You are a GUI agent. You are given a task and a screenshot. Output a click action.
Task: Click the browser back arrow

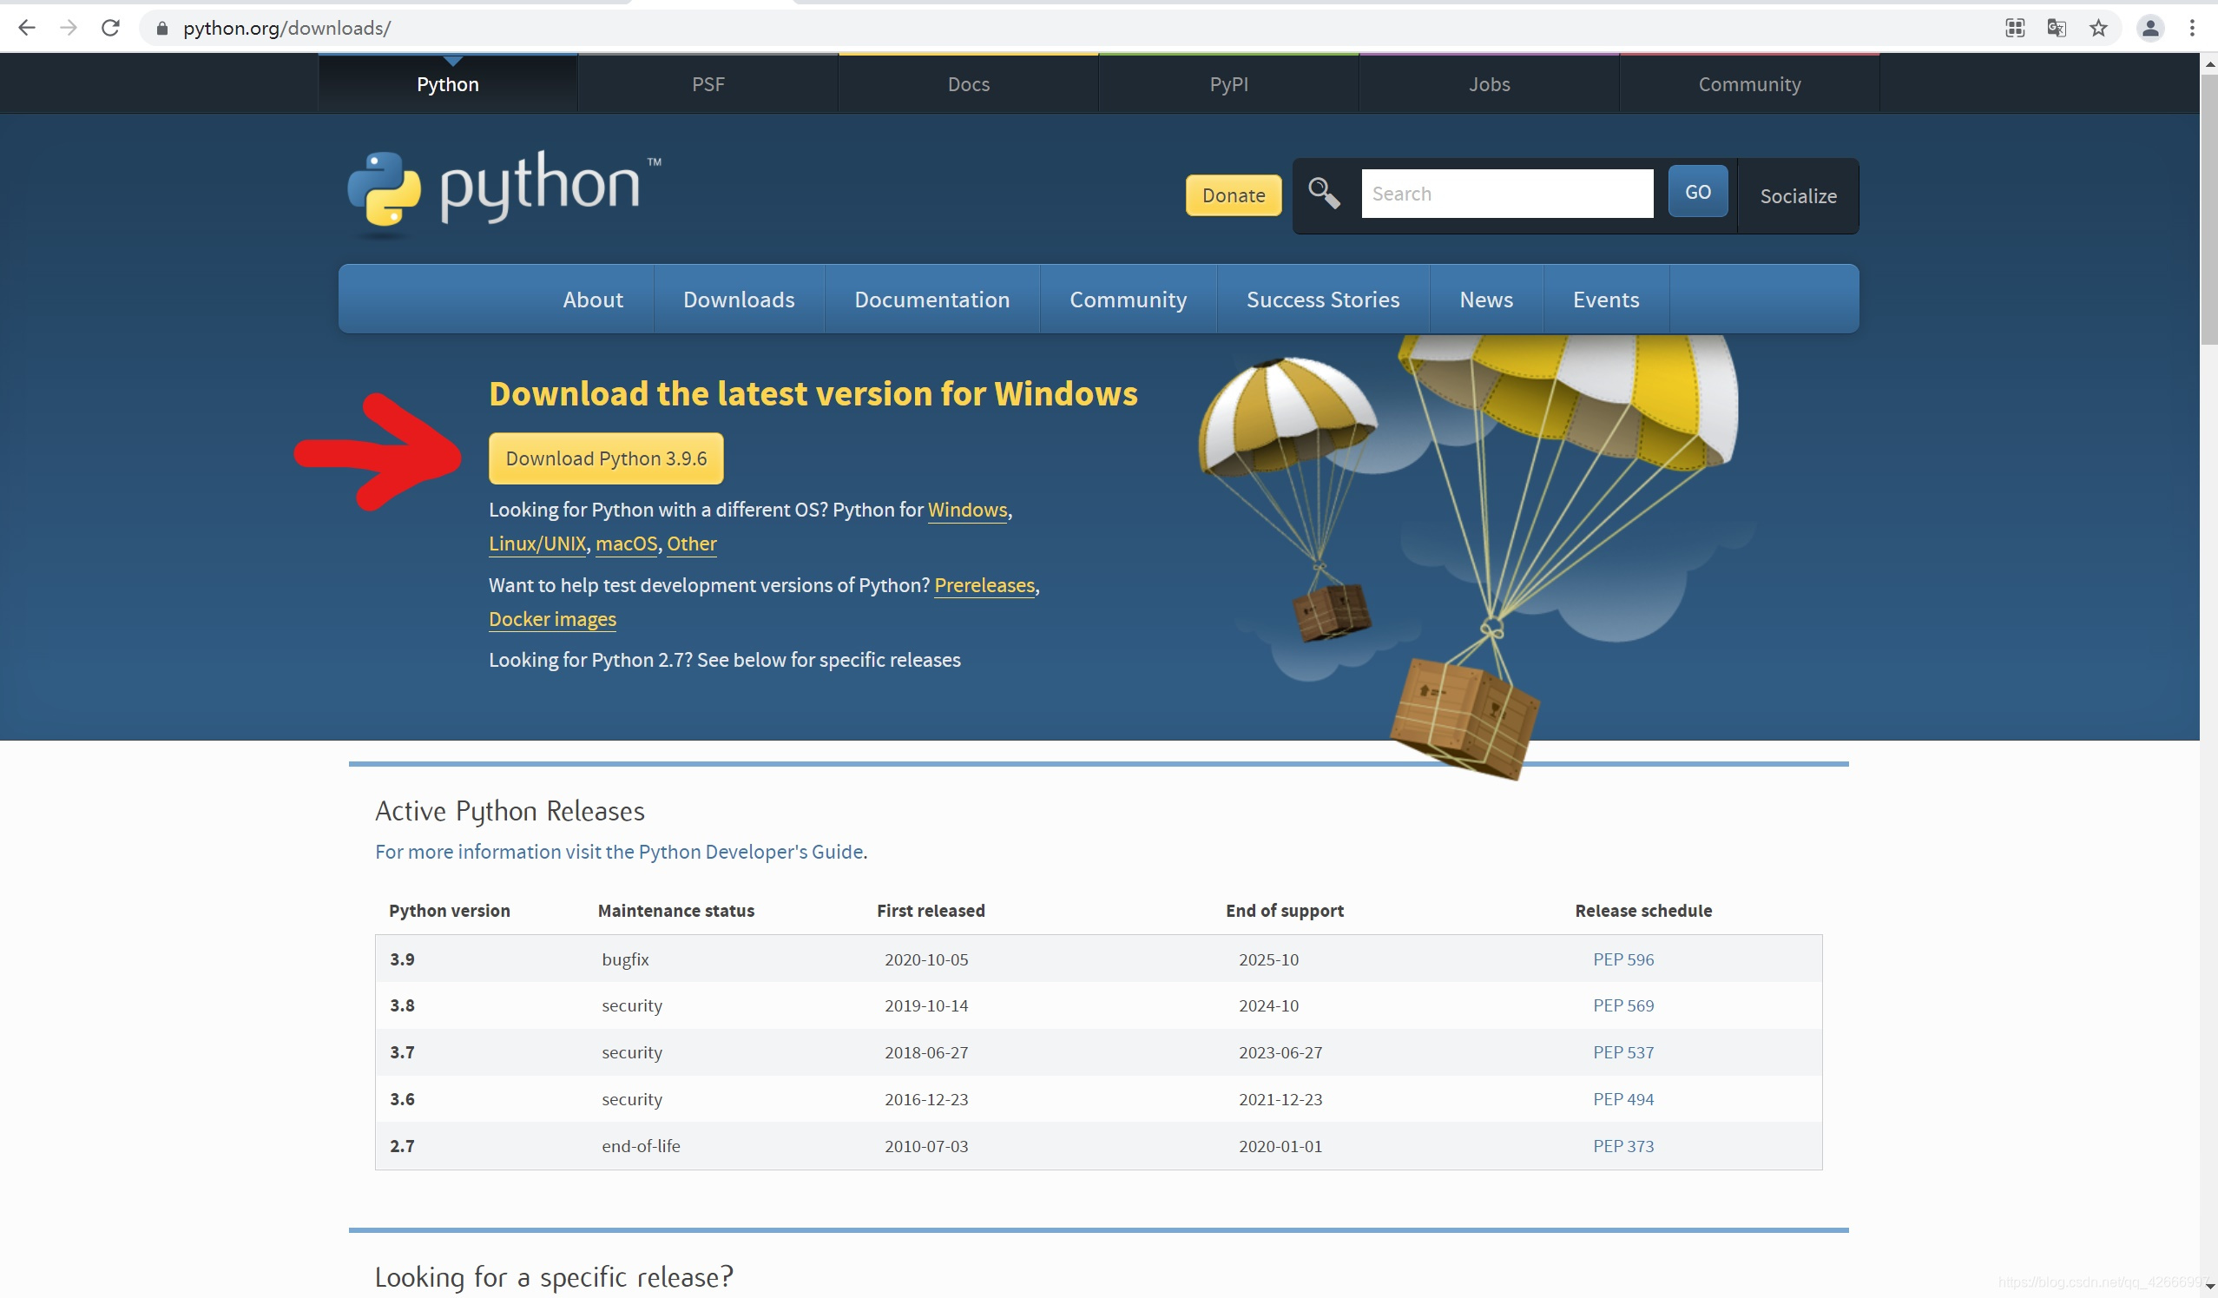pos(27,28)
